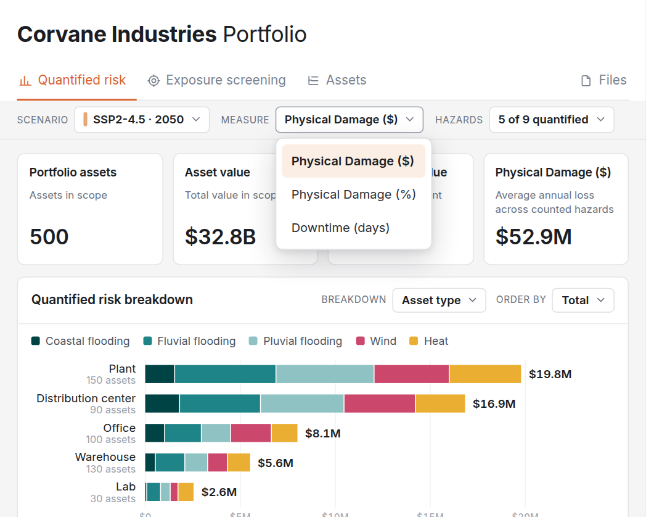Screen dimensions: 646x517
Task: Click the Quantified risk breakdown heading
Action: (x=112, y=300)
